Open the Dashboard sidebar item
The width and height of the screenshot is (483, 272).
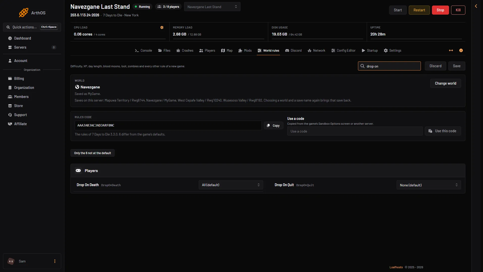click(x=32, y=38)
